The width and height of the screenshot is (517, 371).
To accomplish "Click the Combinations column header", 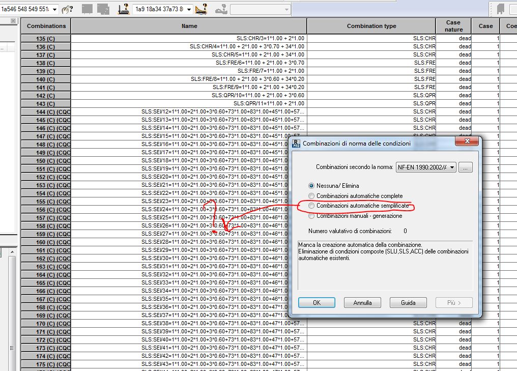I will pyautogui.click(x=46, y=26).
